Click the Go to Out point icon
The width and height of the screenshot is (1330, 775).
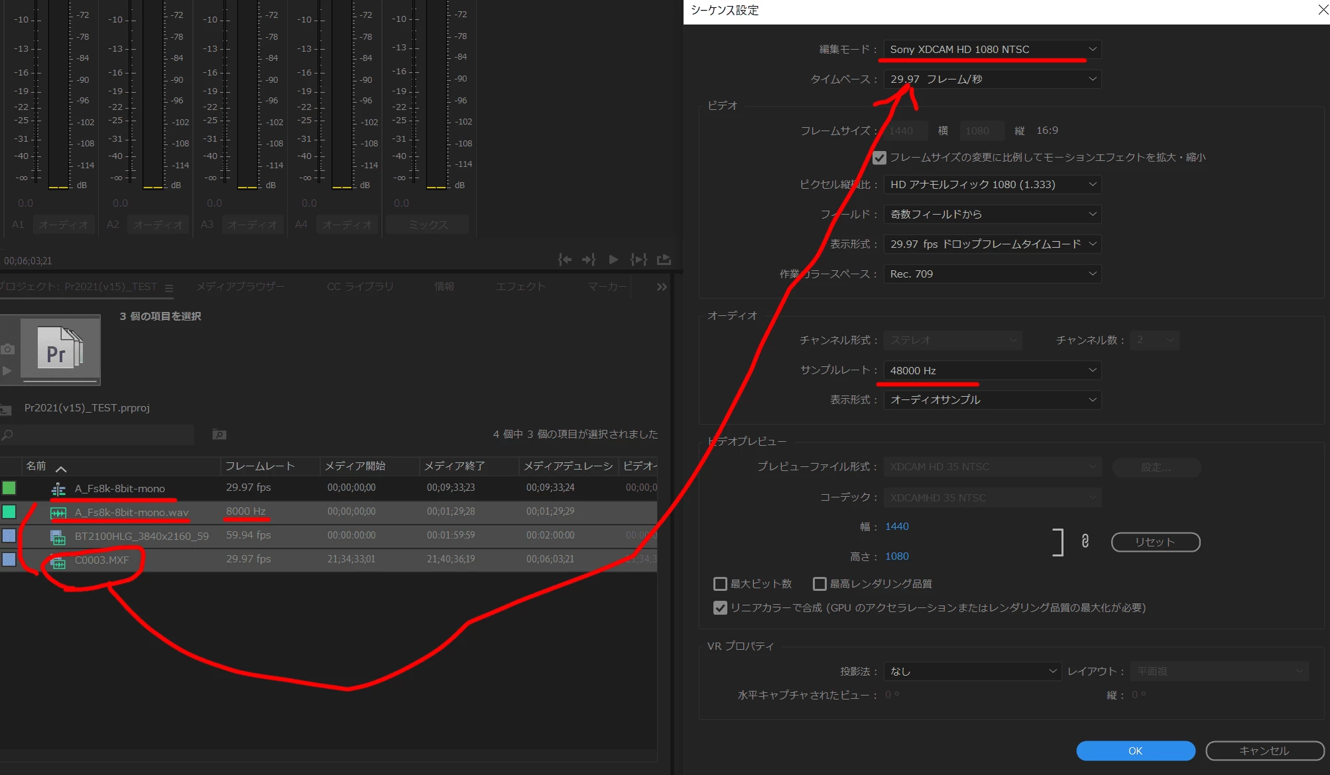589,260
